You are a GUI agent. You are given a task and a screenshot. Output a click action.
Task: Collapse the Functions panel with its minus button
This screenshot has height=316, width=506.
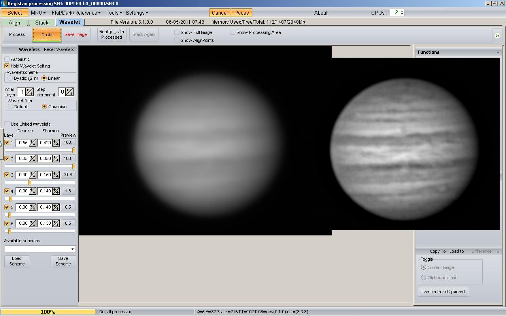[x=498, y=52]
